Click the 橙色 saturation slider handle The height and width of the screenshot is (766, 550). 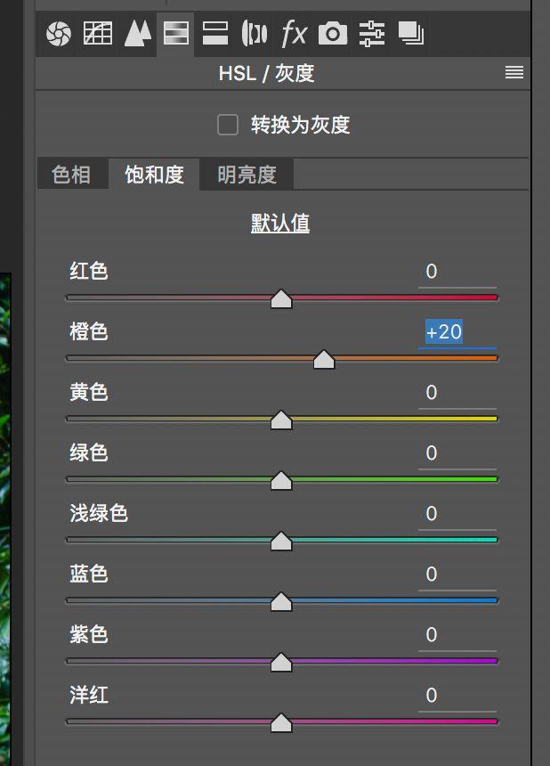click(324, 360)
